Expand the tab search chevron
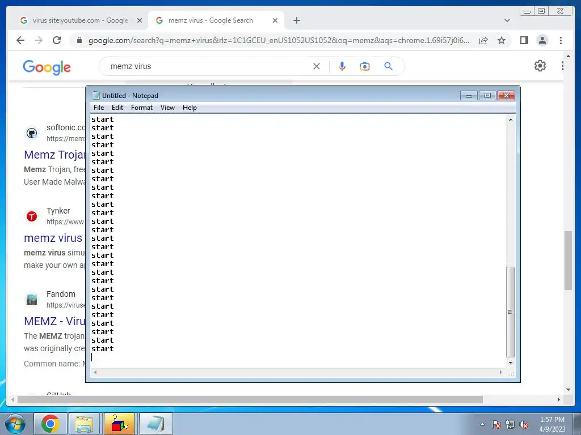This screenshot has width=581, height=435. 507,20
